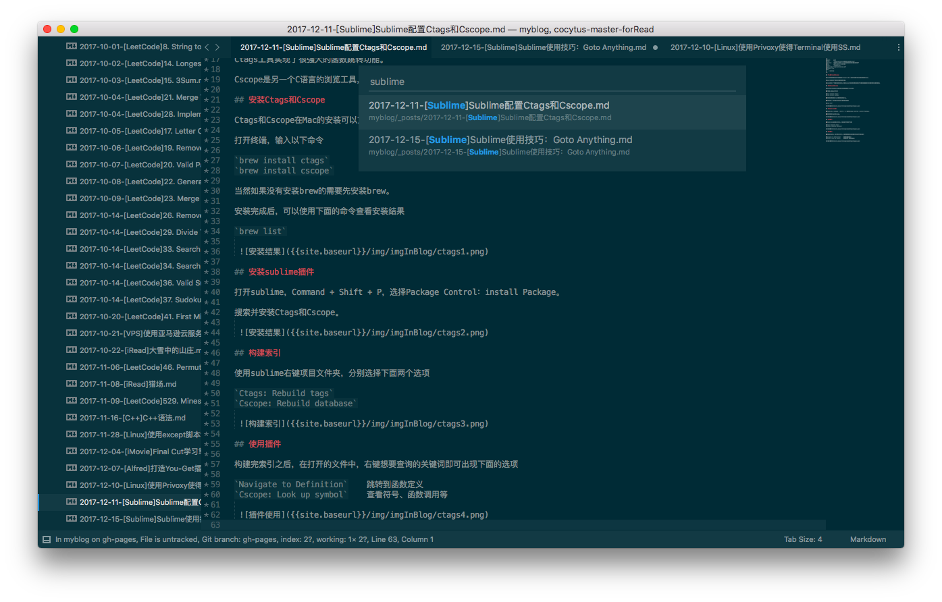Open the panel switcher icon in status bar
942x602 pixels.
[47, 540]
